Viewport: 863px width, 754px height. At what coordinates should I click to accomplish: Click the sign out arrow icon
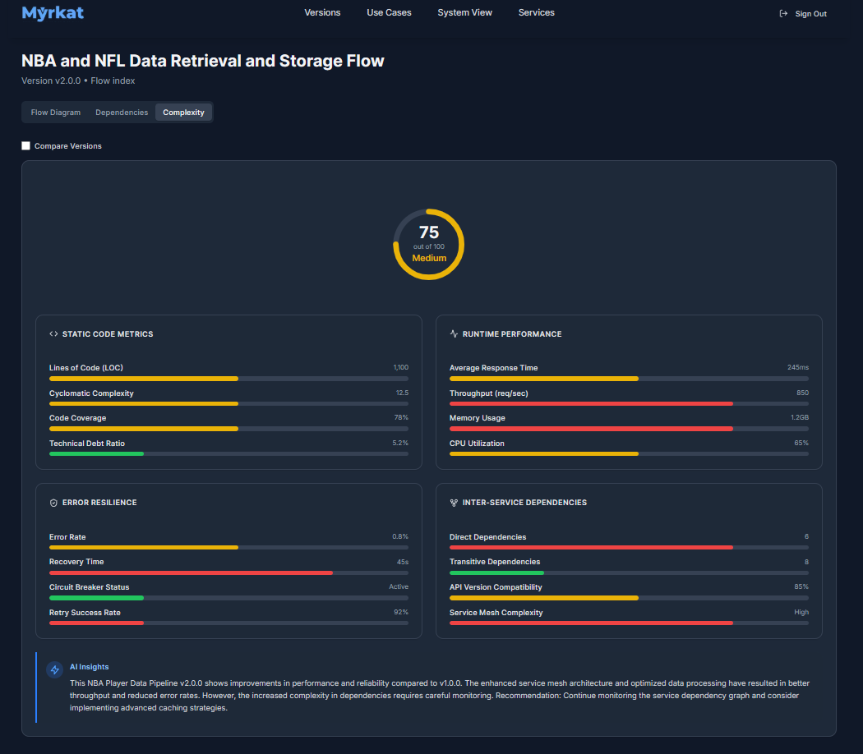pos(783,14)
